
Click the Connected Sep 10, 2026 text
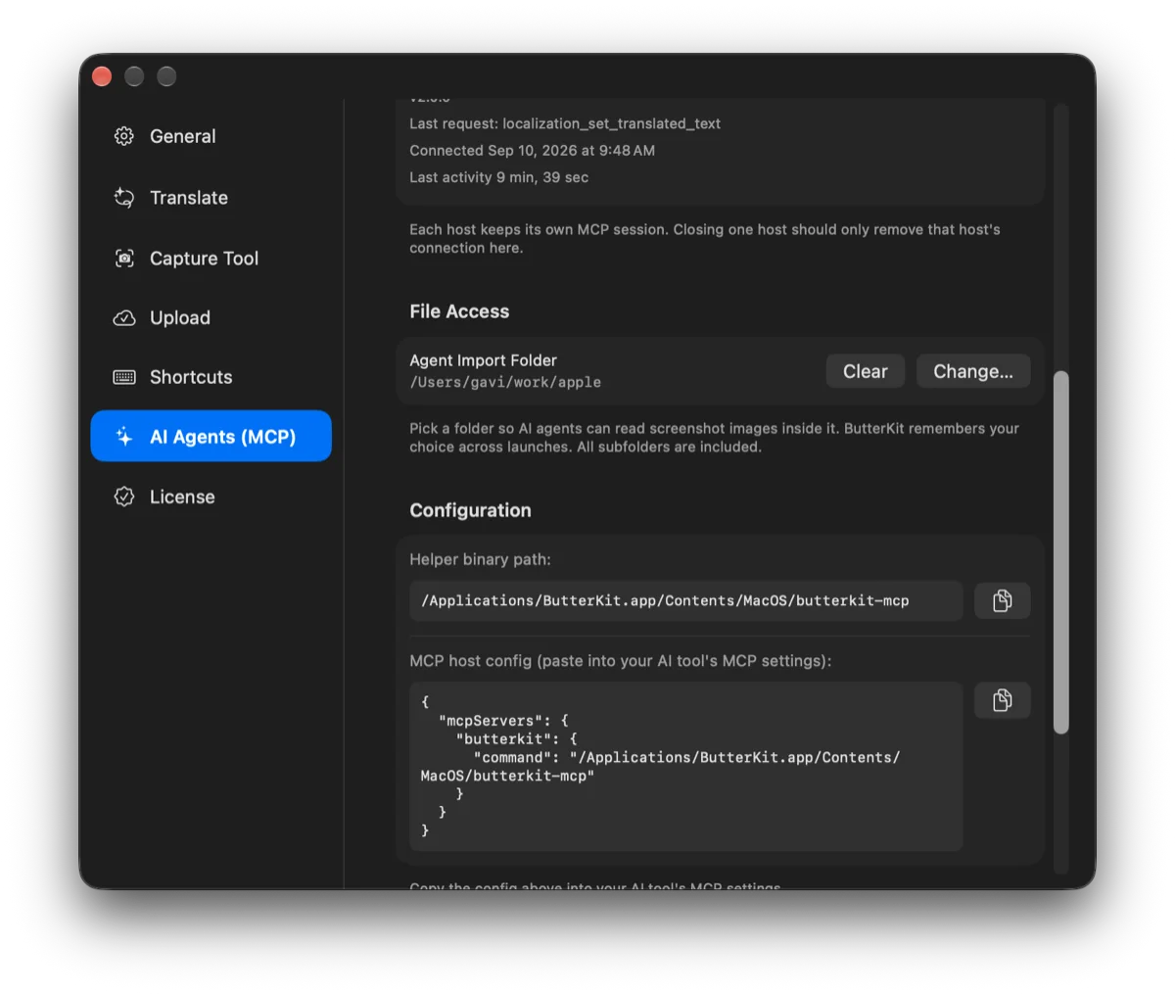pos(532,150)
